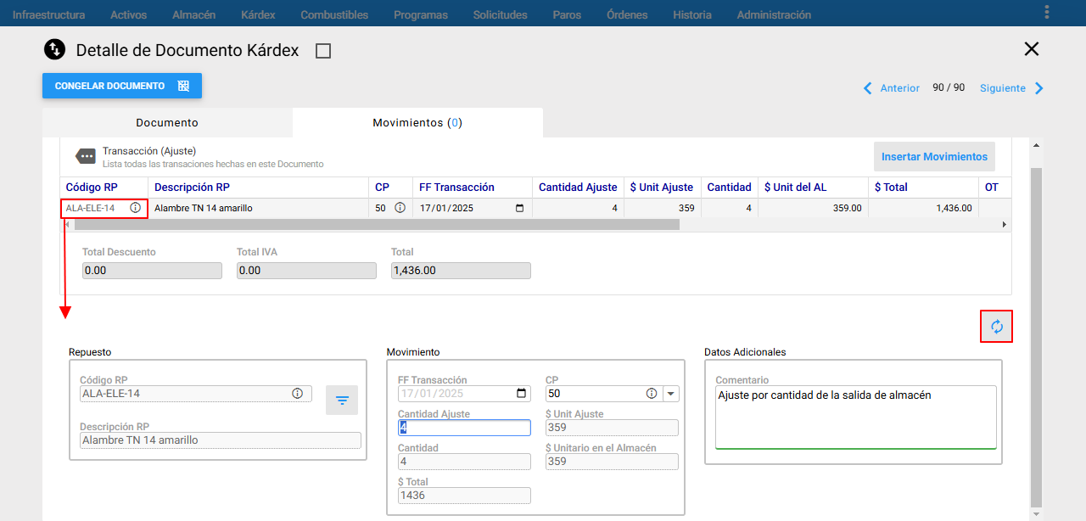1086x521 pixels.
Task: Click the $ Unit del AL column header
Action: coord(813,188)
